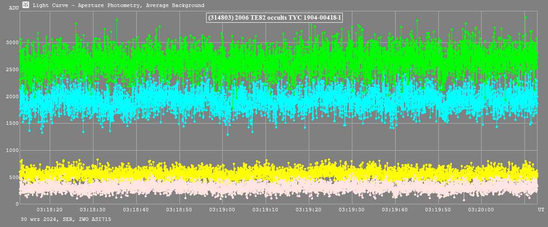Click the 2000 ADU axis value
Image resolution: width=548 pixels, height=227 pixels.
(x=11, y=96)
